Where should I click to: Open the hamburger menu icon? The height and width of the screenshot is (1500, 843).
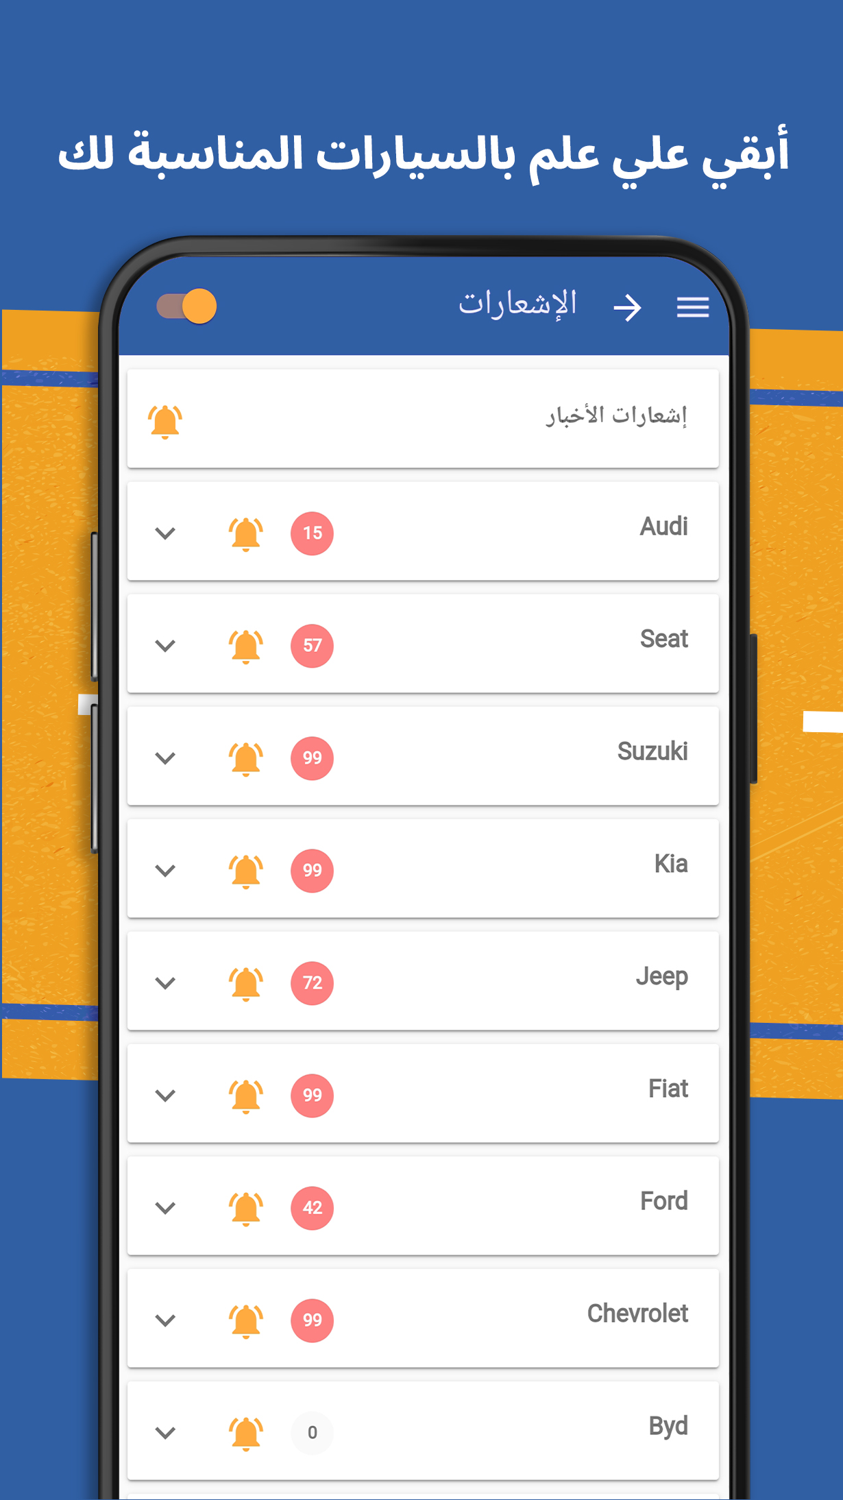tap(693, 306)
